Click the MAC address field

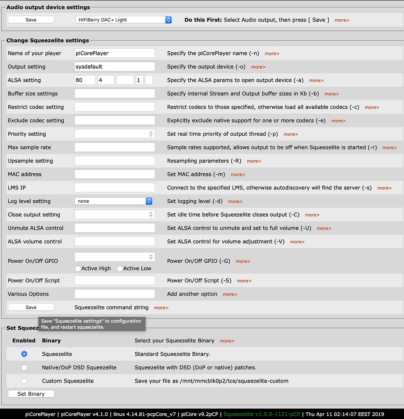click(x=115, y=174)
